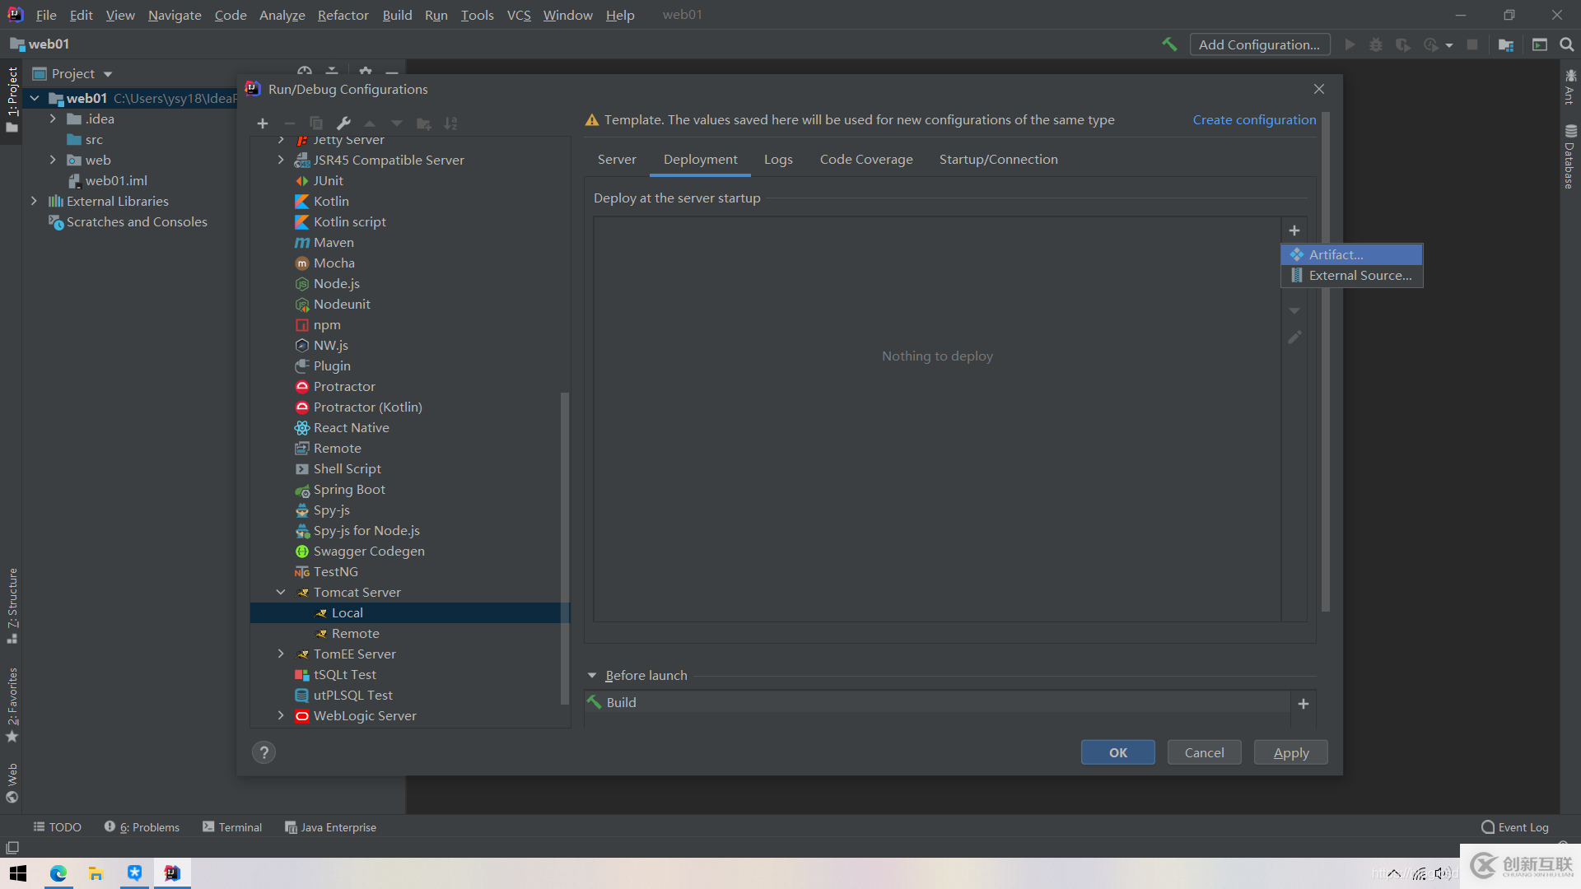Image resolution: width=1581 pixels, height=889 pixels.
Task: Click the plus icon in the deployment list
Action: coord(1294,230)
